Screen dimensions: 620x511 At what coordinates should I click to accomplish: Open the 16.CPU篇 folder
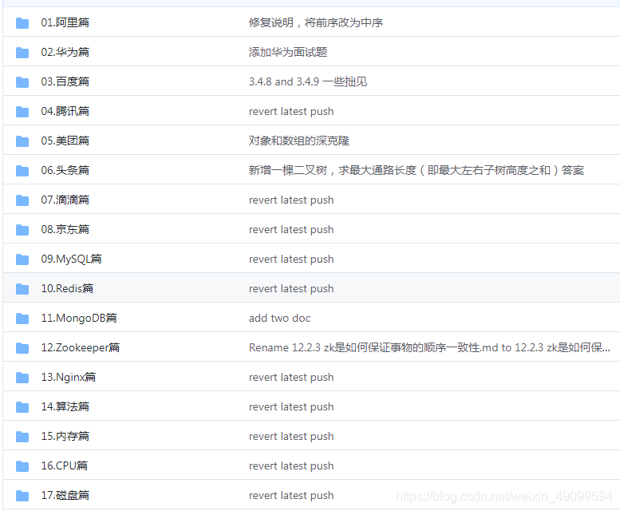65,465
